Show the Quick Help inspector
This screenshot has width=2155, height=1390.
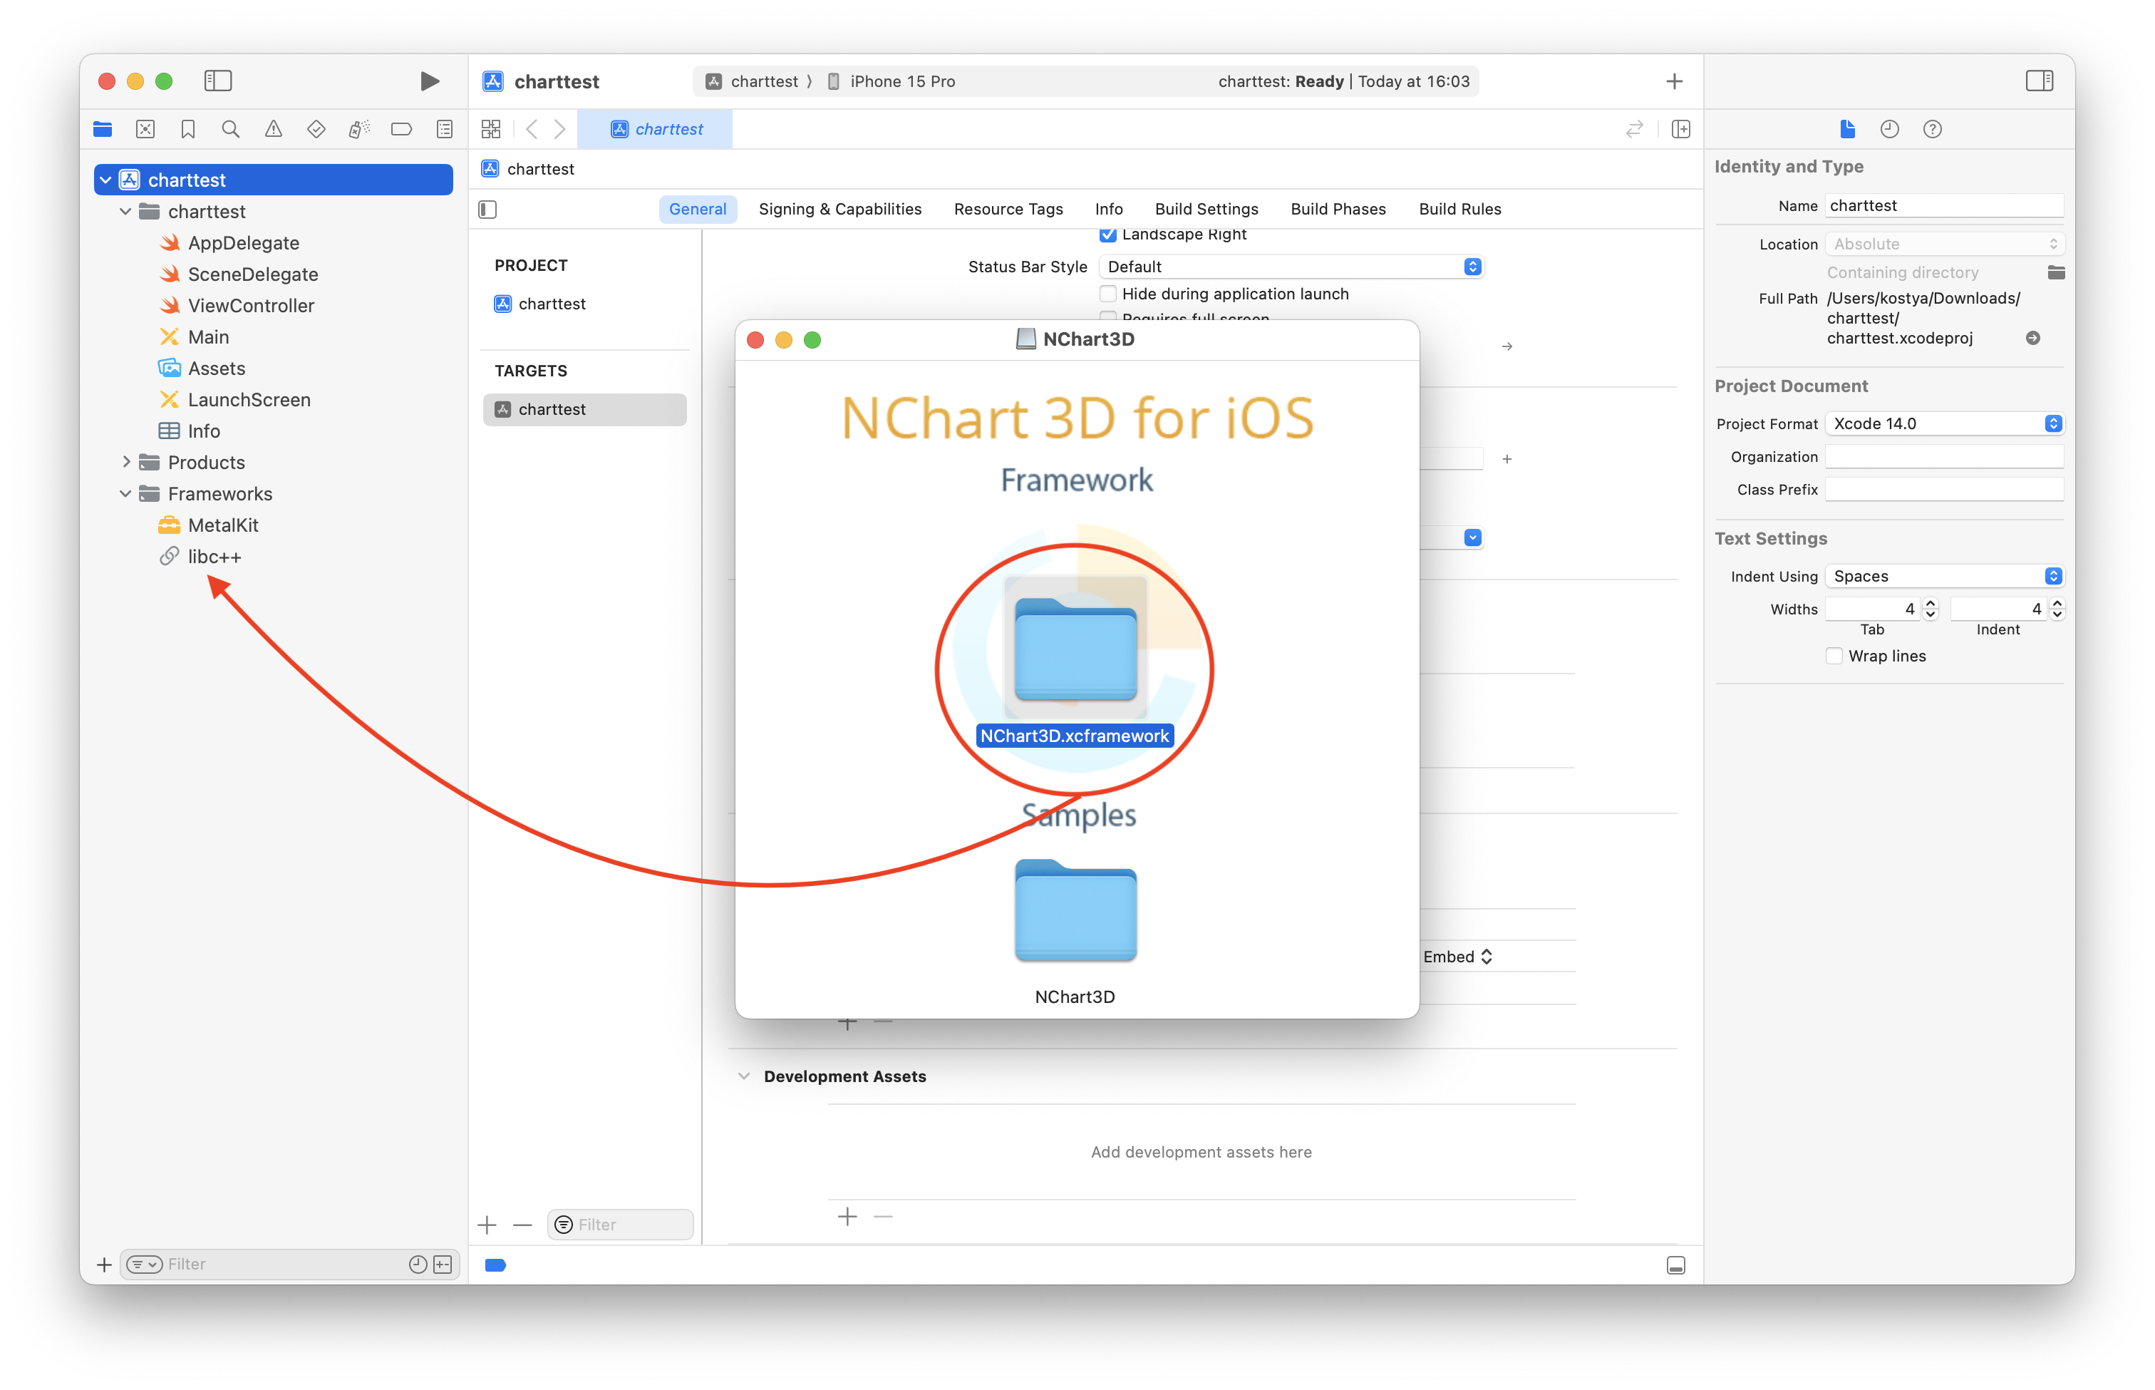[x=1932, y=129]
